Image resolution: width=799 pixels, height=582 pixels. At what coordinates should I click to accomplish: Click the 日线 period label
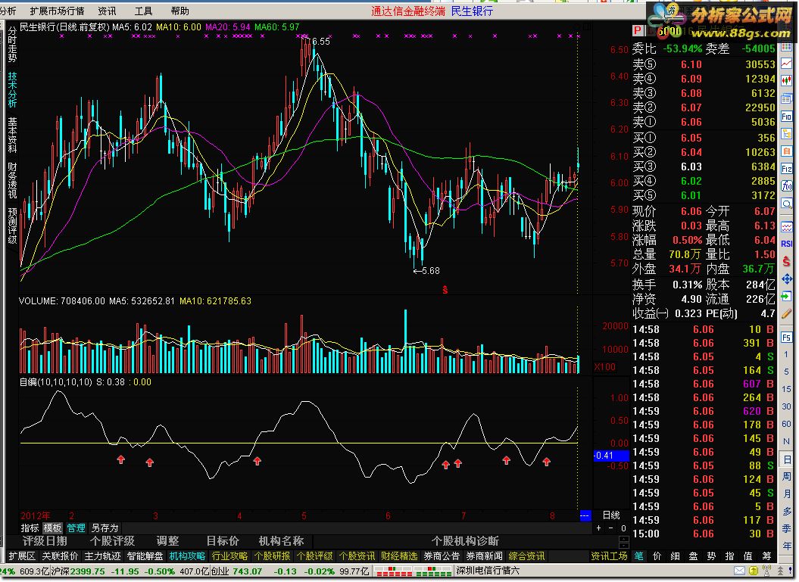tap(611, 515)
